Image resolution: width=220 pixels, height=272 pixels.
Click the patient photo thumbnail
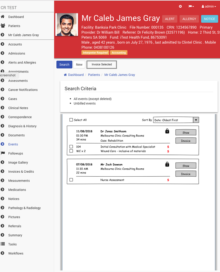pyautogui.click(x=67, y=24)
